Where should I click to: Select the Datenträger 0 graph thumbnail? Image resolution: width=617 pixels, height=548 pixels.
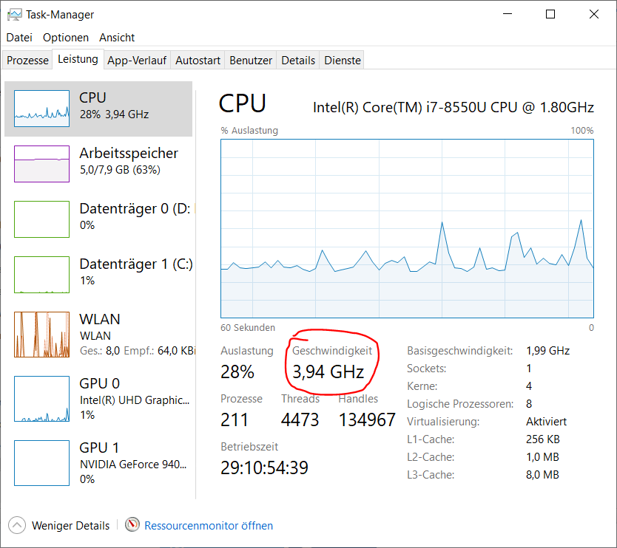point(41,219)
